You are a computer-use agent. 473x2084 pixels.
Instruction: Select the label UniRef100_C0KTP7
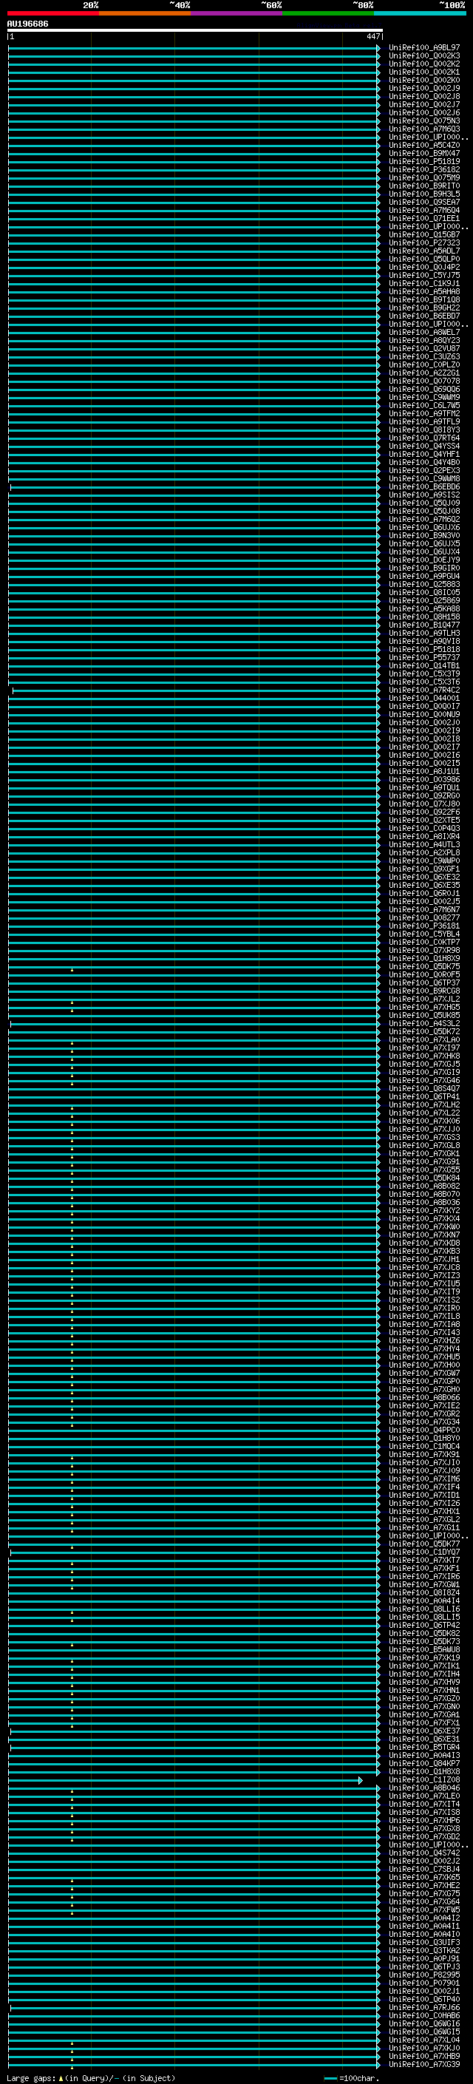click(424, 942)
